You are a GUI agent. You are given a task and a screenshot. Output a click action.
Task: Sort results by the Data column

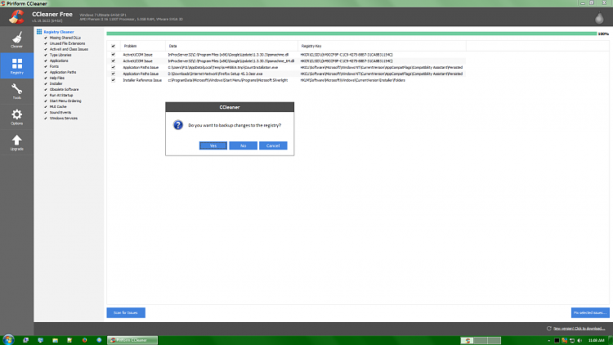point(231,46)
